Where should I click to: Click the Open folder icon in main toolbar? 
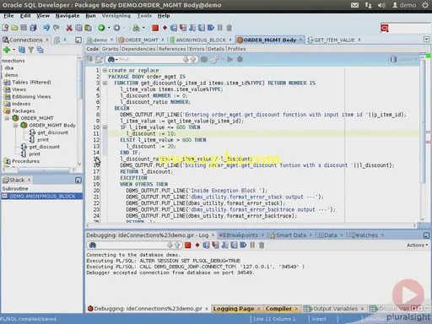[14, 28]
